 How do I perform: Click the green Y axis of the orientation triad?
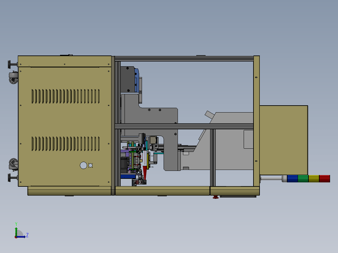click(x=16, y=231)
